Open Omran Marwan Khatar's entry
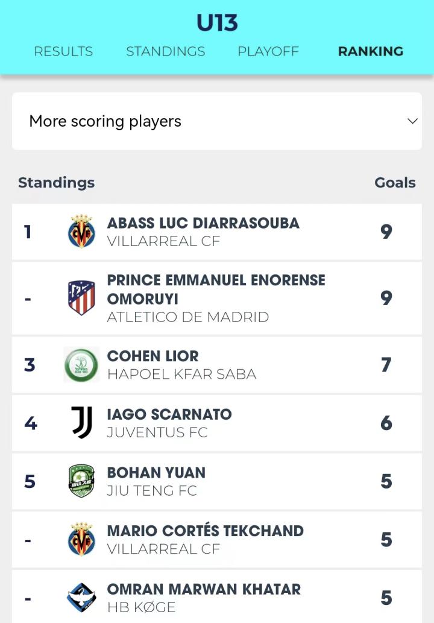 217,596
